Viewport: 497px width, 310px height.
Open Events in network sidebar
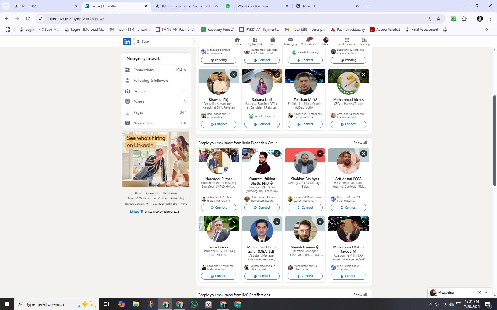tap(156, 102)
